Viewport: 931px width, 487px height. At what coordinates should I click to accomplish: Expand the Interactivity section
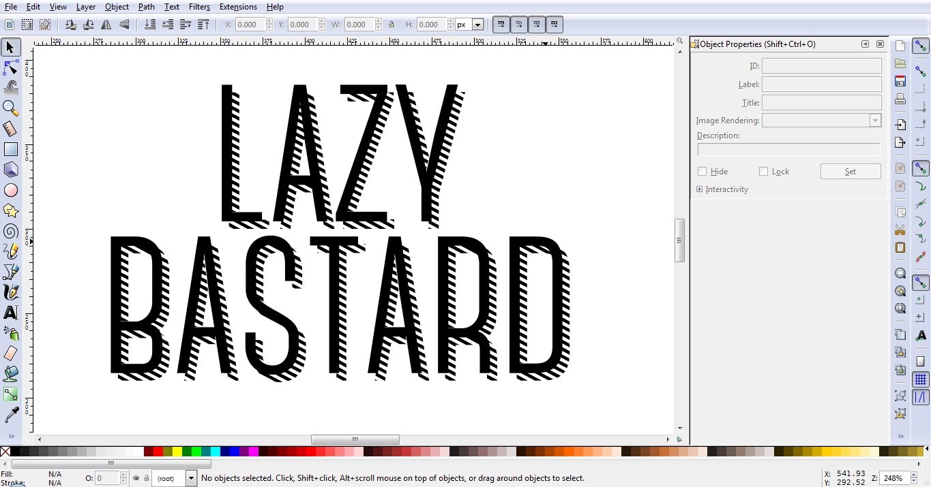[700, 189]
